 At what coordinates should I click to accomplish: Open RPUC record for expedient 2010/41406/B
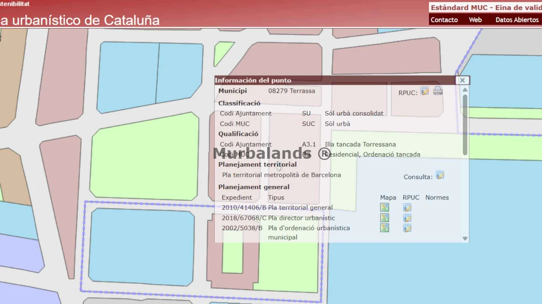(407, 208)
